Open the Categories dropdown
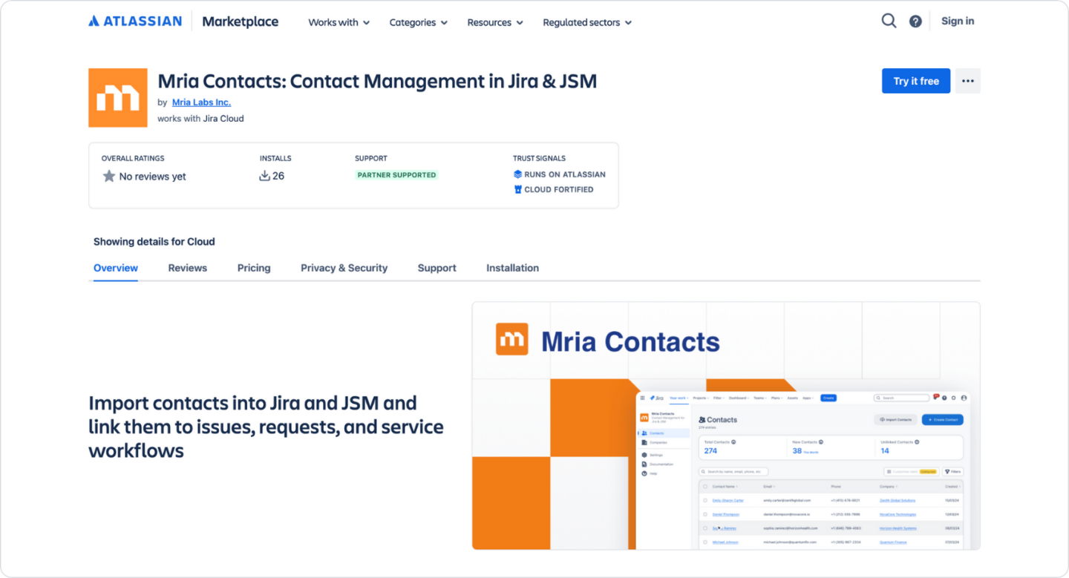Viewport: 1069px width, 578px height. (x=418, y=22)
